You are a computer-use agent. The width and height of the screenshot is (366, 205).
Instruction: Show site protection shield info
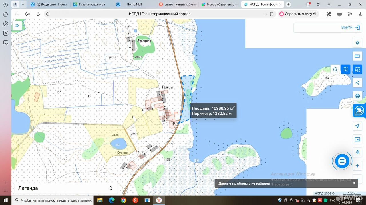click(48, 14)
